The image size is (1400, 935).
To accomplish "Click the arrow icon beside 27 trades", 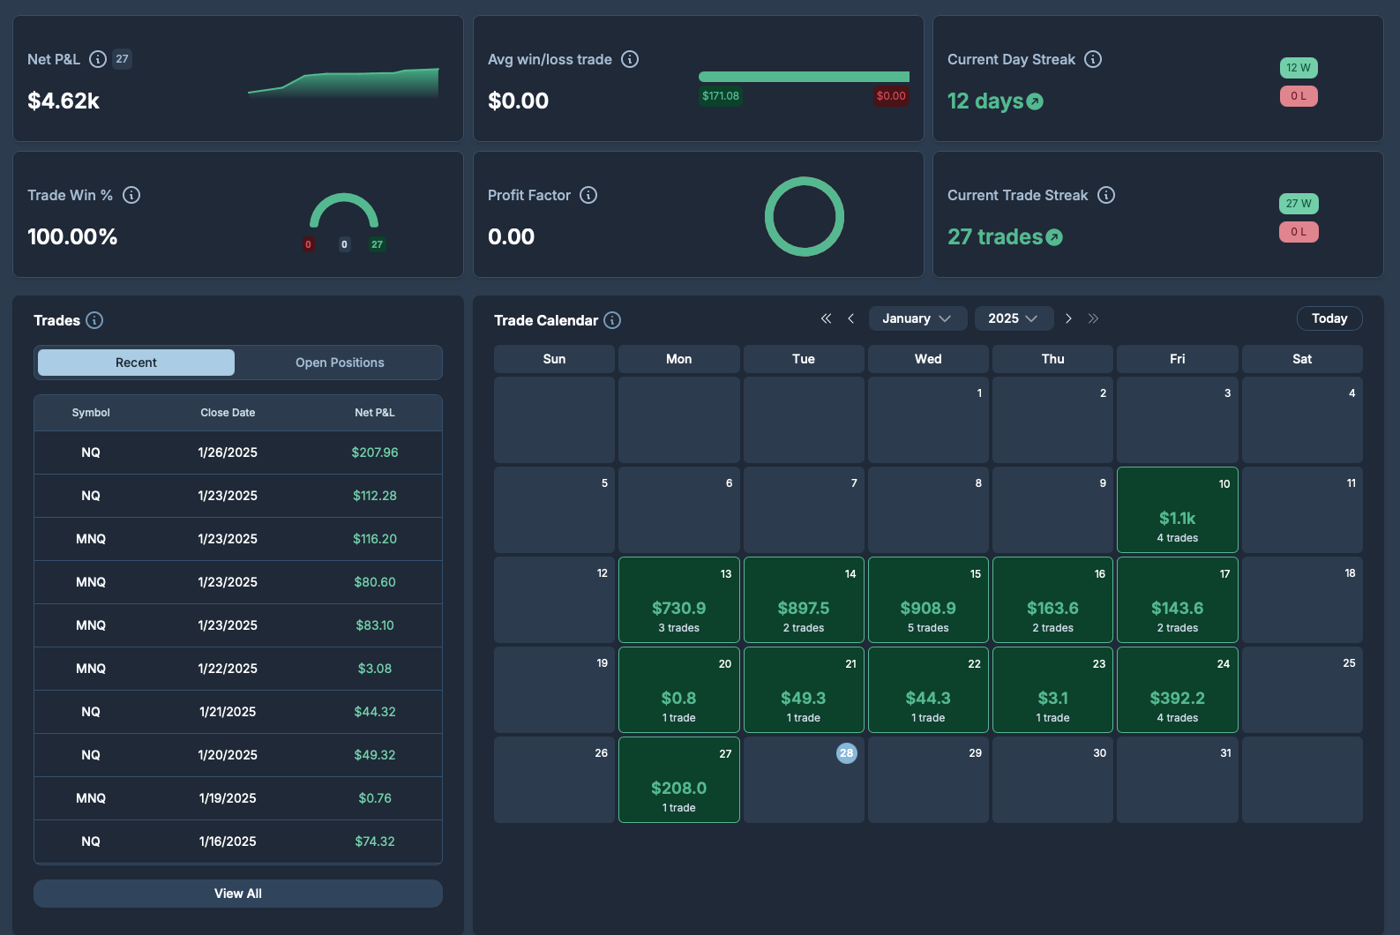I will (x=1054, y=237).
